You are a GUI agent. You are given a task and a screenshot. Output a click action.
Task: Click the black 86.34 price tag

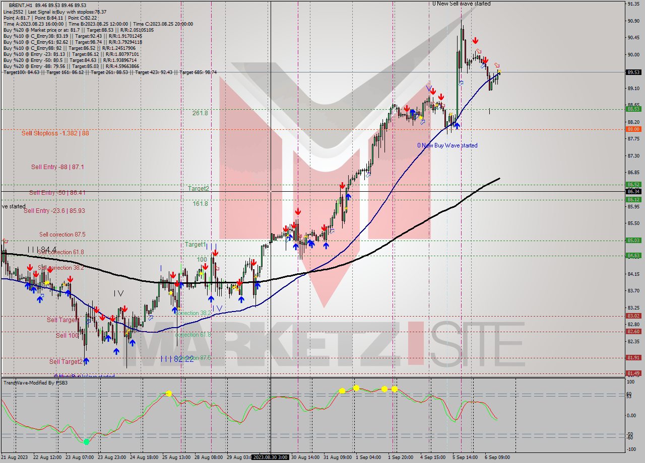(x=633, y=192)
